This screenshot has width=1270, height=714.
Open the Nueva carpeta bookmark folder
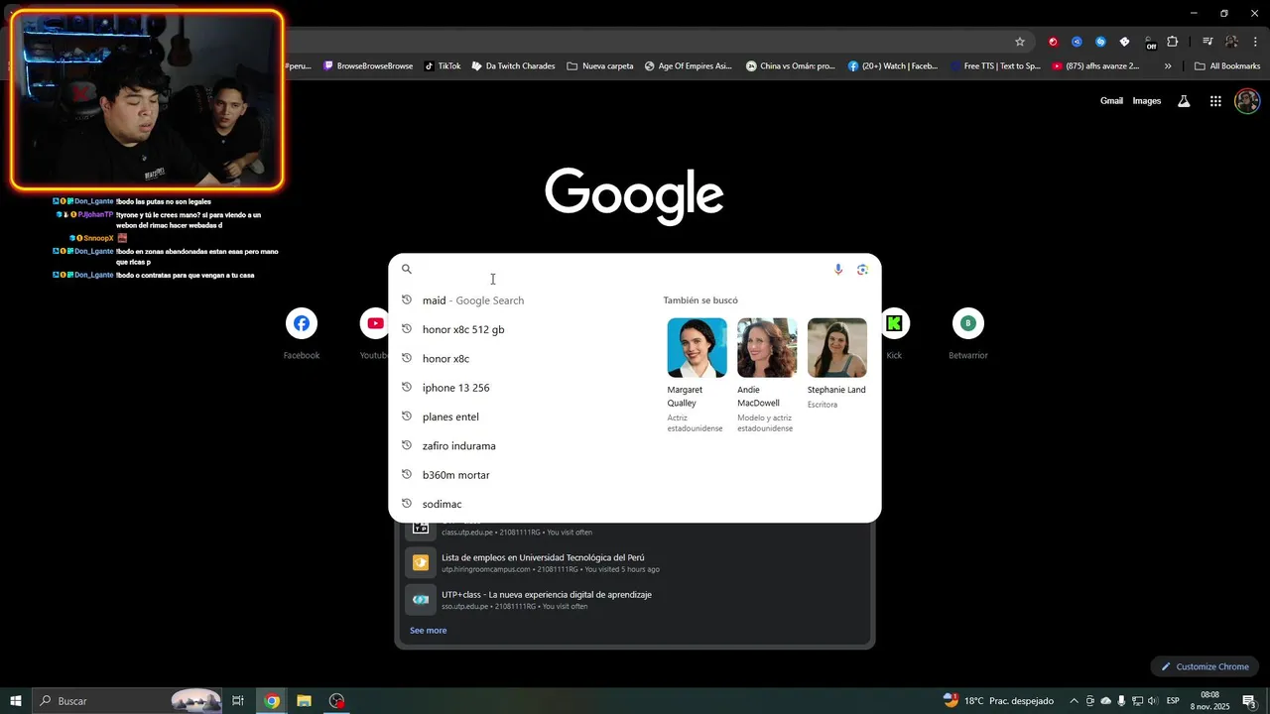click(599, 66)
